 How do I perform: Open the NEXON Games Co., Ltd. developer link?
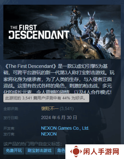click(65, 128)
